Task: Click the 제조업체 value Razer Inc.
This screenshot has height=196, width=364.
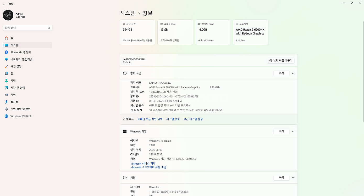Action: click(155, 187)
